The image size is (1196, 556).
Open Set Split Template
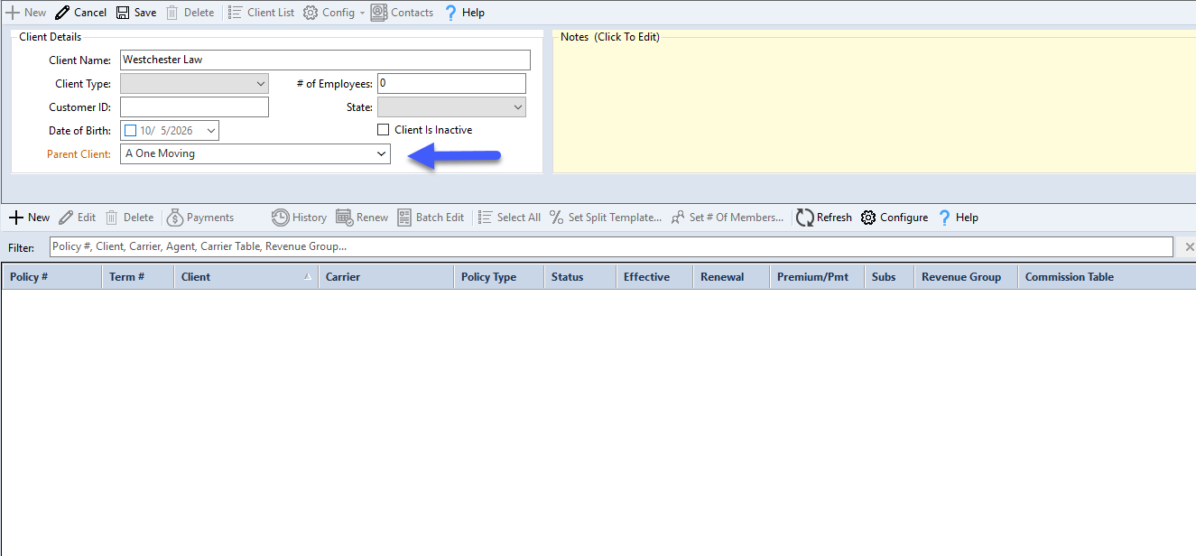tap(606, 218)
